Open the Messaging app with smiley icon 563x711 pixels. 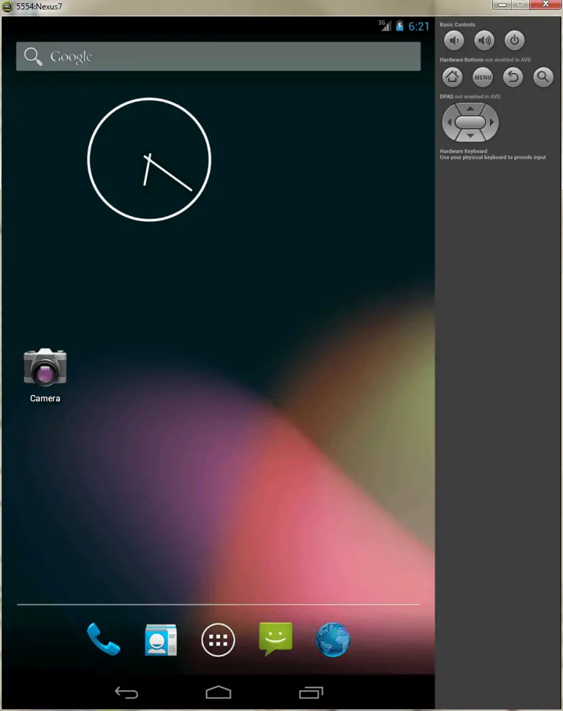click(275, 638)
